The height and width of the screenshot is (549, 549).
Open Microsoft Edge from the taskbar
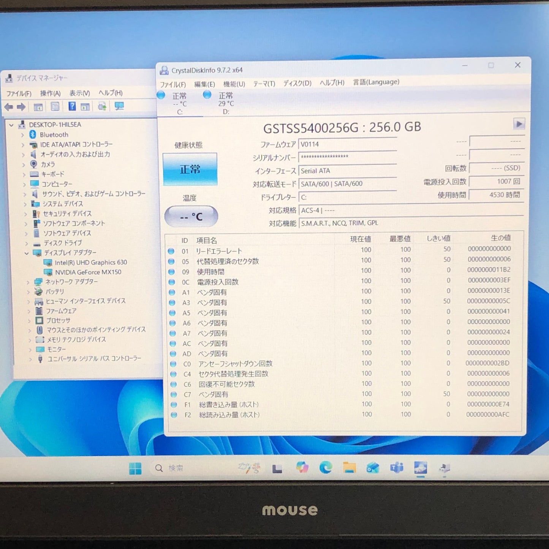326,468
